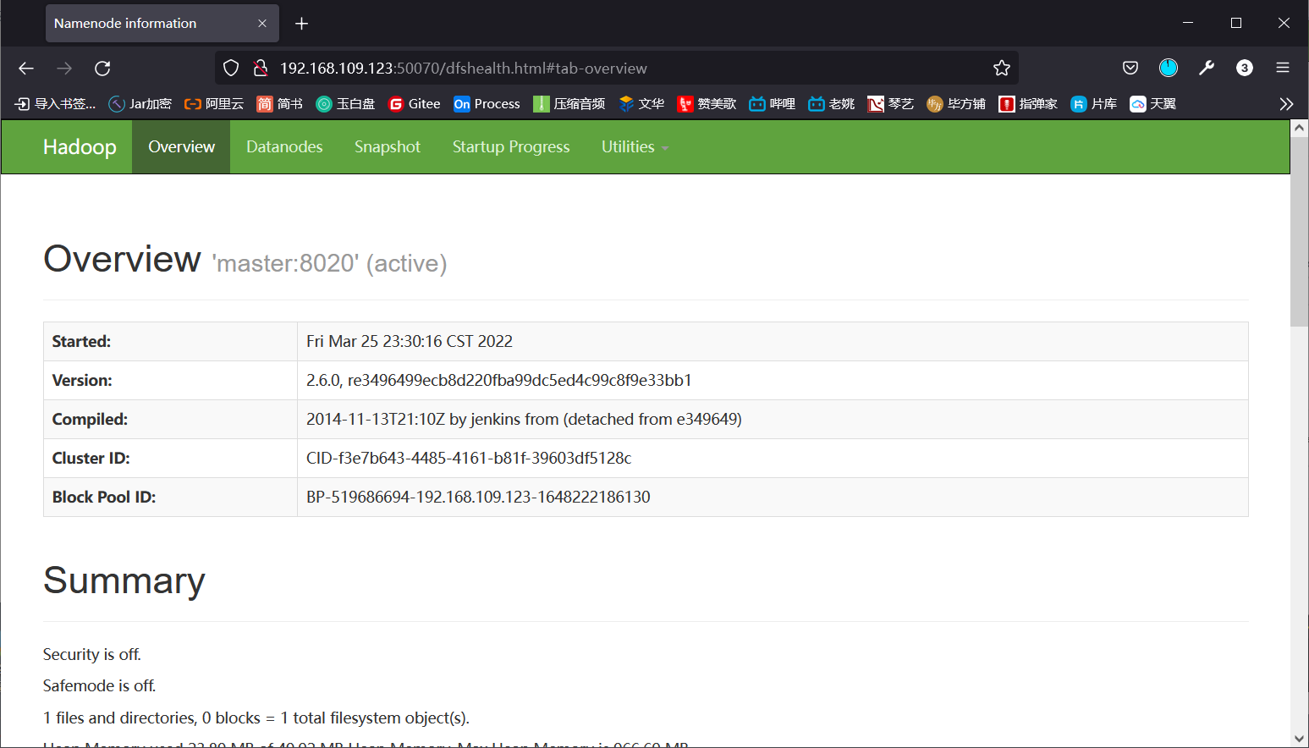Open the Firefox hamburger application menu

[1283, 69]
